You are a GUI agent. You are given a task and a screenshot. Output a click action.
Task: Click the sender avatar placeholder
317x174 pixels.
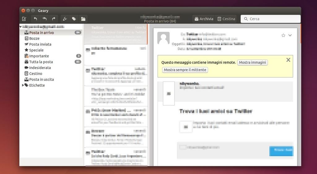(163, 38)
